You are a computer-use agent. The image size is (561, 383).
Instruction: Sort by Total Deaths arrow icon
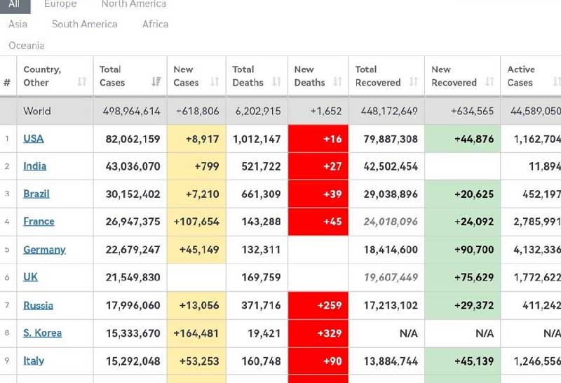point(276,82)
